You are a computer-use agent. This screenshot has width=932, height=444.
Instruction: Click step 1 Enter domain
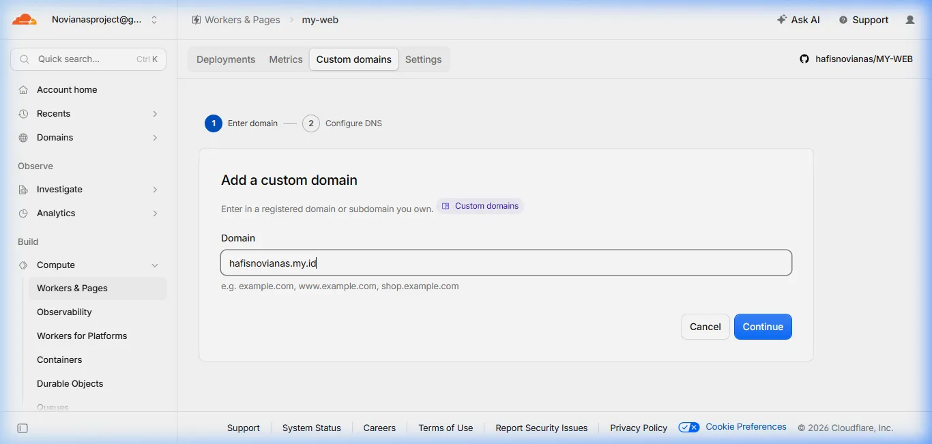[x=242, y=123]
